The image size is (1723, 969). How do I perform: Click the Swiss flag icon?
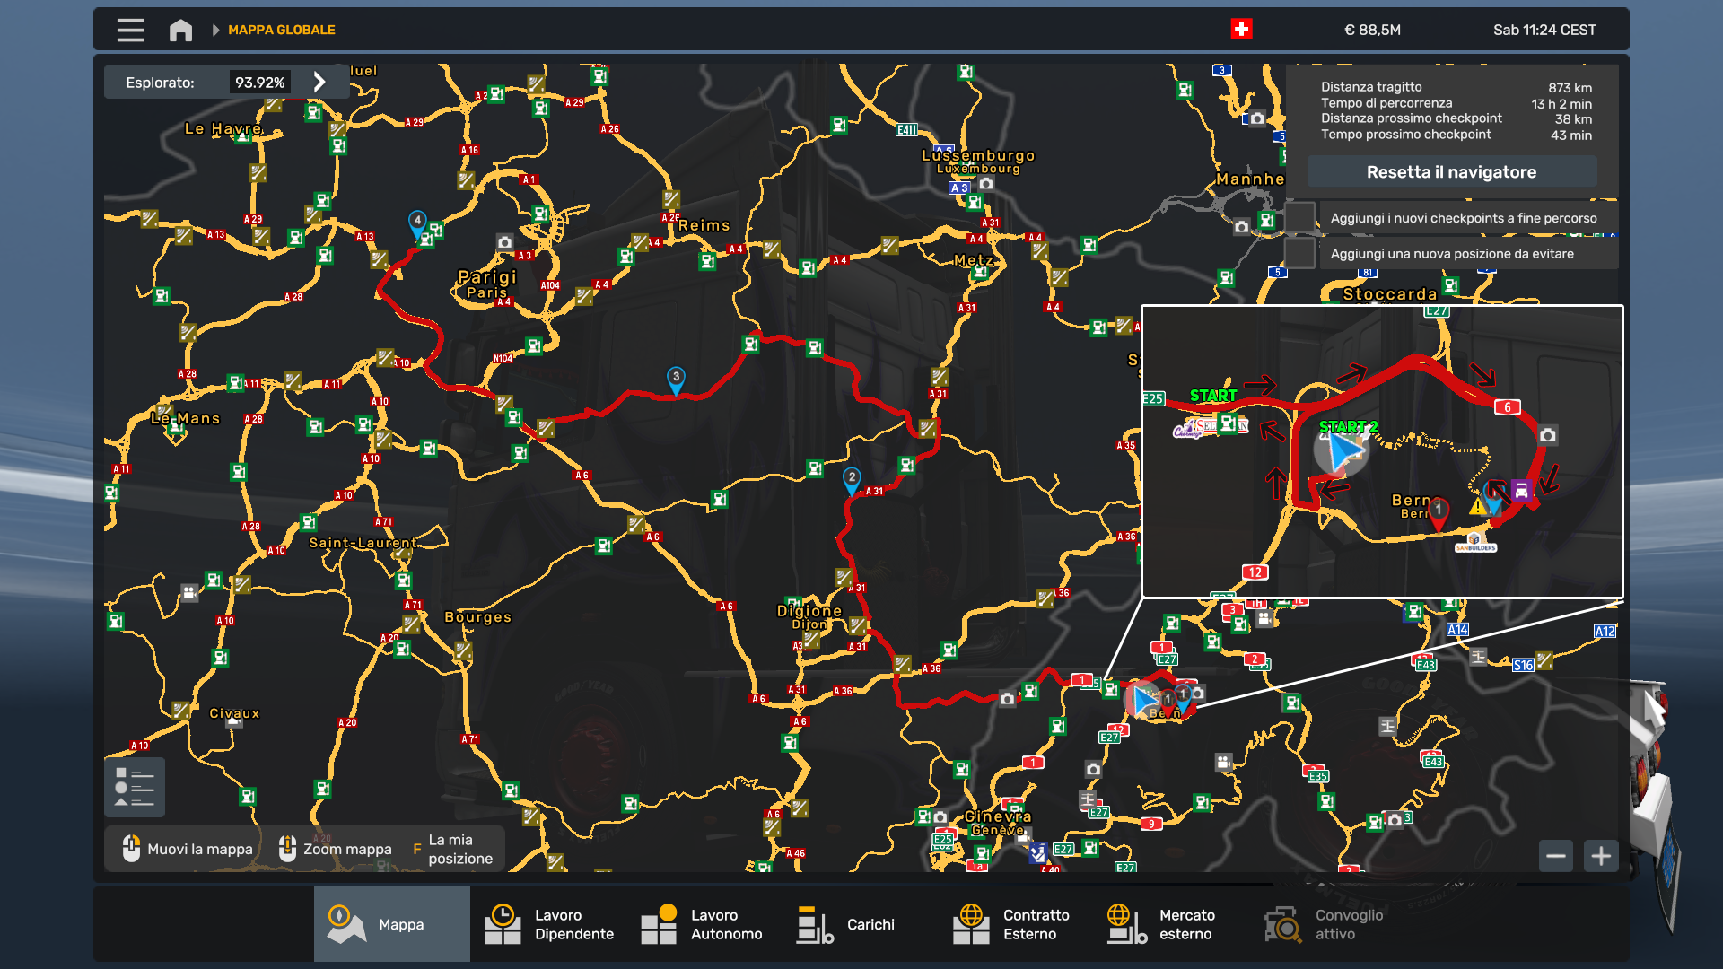tap(1241, 30)
